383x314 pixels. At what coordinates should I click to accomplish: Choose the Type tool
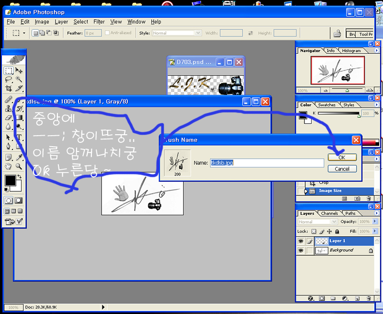click(19, 138)
